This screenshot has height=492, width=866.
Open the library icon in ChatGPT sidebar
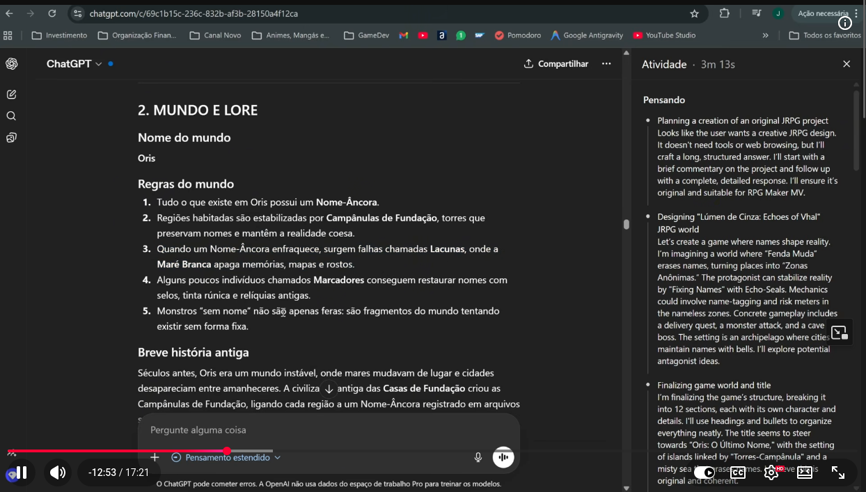[x=11, y=138]
